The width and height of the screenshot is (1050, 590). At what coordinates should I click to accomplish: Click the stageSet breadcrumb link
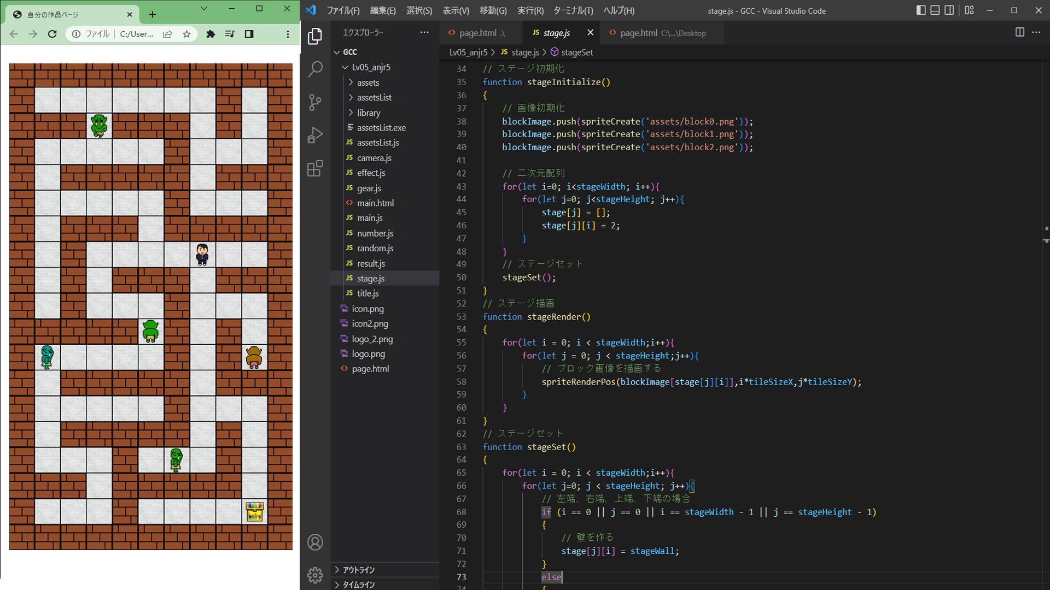click(576, 52)
